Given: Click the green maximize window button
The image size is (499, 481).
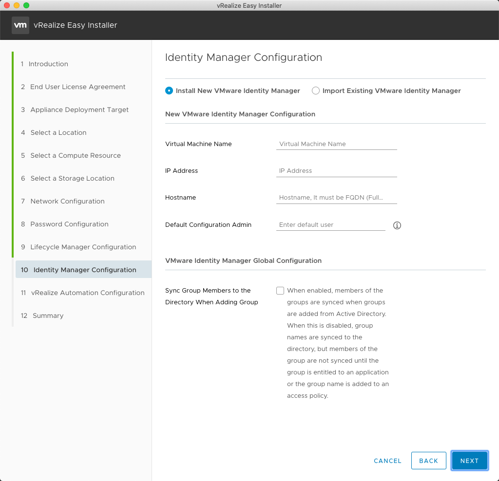Looking at the screenshot, I should click(x=26, y=5).
